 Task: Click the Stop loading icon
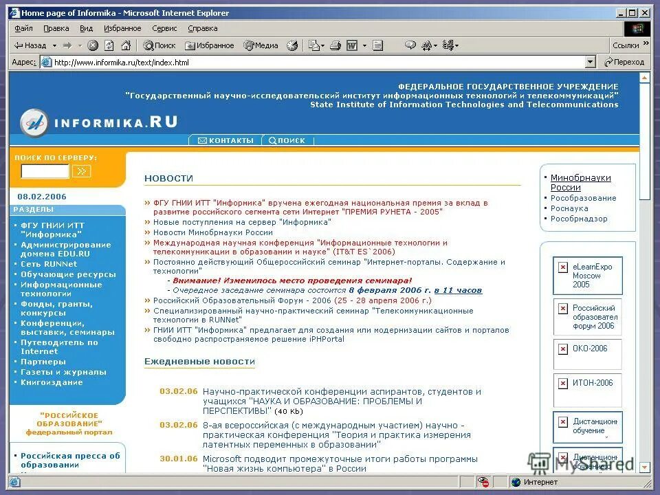tap(93, 45)
